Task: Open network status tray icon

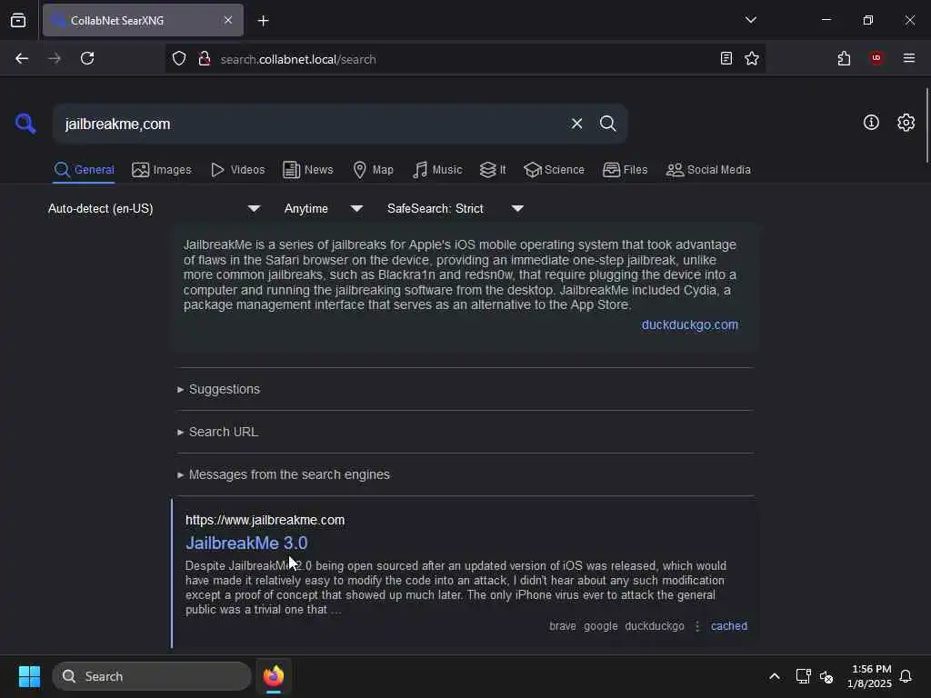Action: coord(803,676)
